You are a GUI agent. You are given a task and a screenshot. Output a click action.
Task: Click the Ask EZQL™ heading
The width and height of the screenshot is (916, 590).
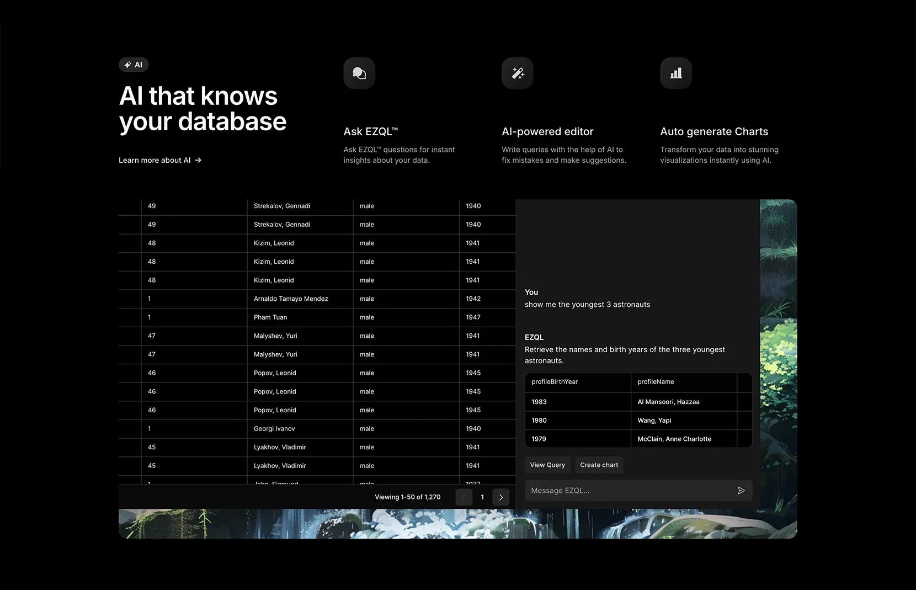pyautogui.click(x=370, y=131)
